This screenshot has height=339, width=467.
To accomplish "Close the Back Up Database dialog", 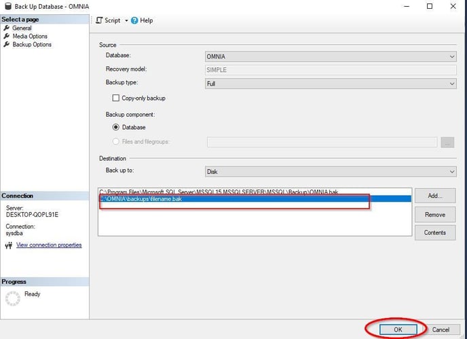I will [453, 6].
